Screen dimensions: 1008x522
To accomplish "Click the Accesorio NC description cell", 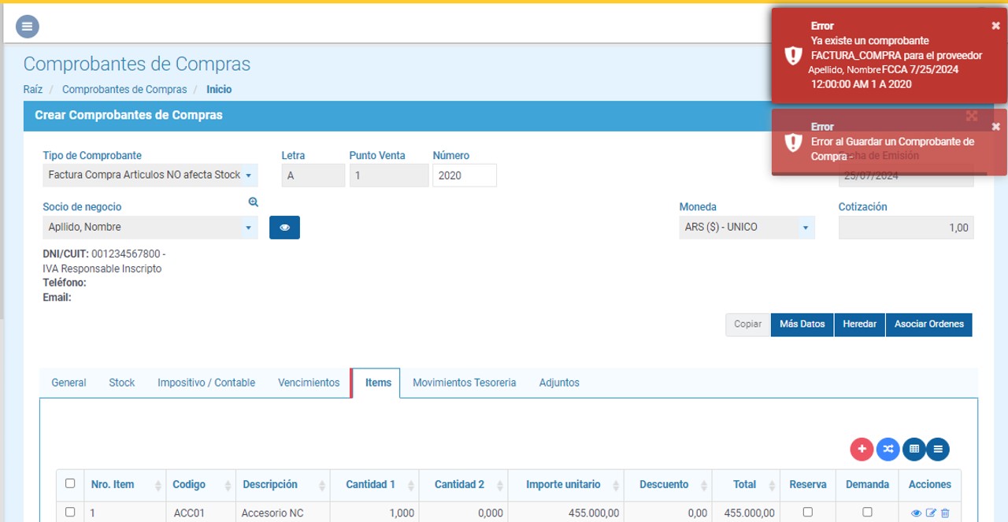I will pos(283,513).
